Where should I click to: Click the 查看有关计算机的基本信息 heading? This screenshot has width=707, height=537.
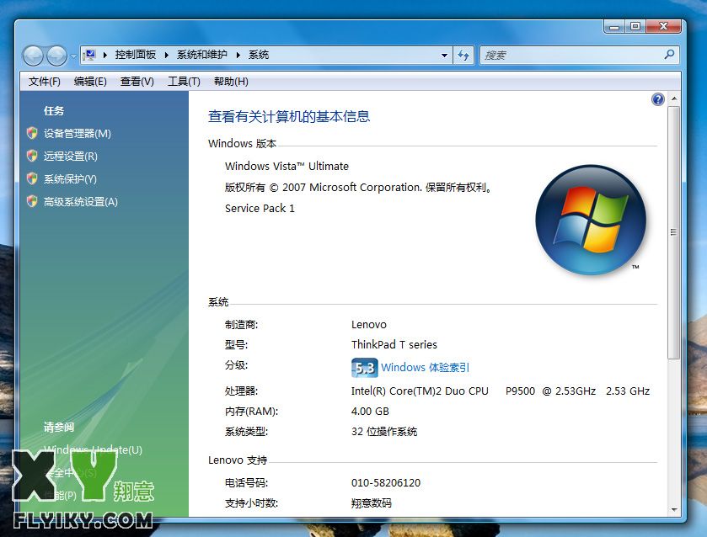[x=289, y=117]
